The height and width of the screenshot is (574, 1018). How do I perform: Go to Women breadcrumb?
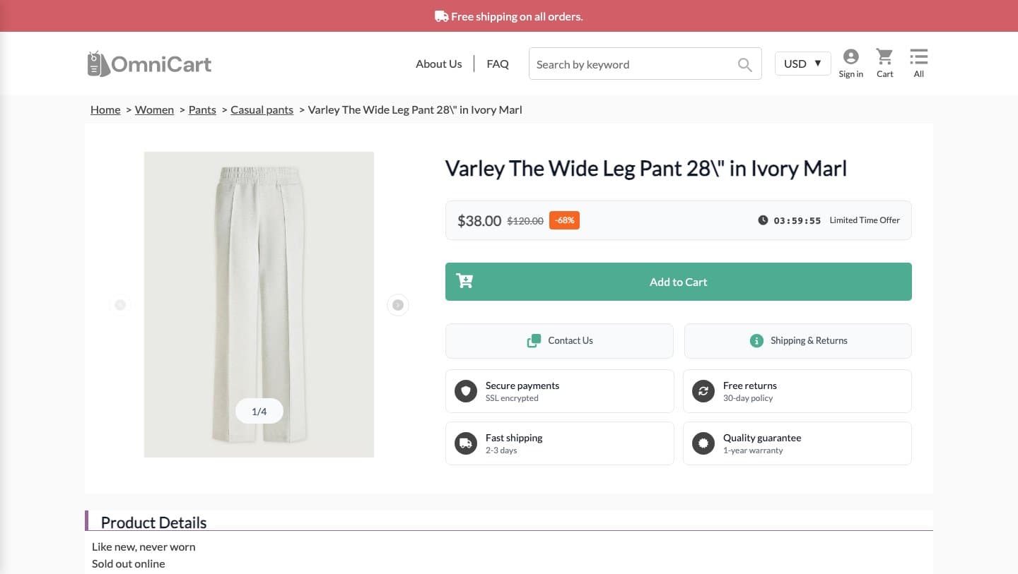coord(154,109)
